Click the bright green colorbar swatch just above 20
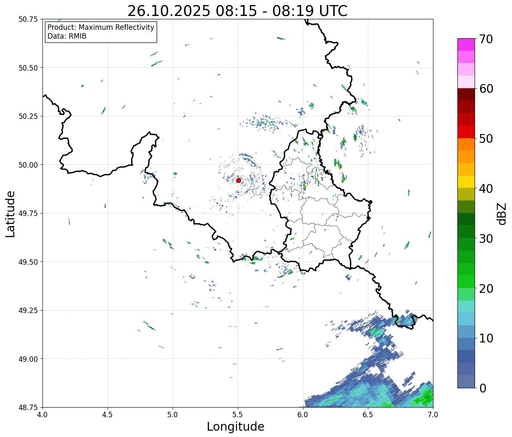The height and width of the screenshot is (437, 512). (x=466, y=281)
